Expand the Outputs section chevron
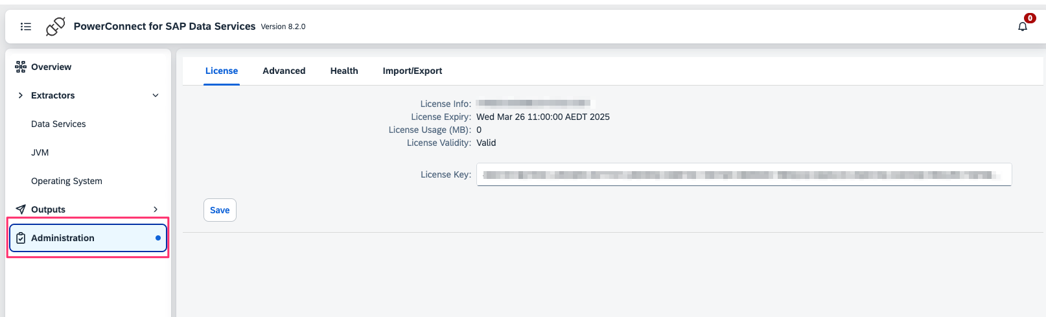The height and width of the screenshot is (317, 1046). (x=156, y=209)
